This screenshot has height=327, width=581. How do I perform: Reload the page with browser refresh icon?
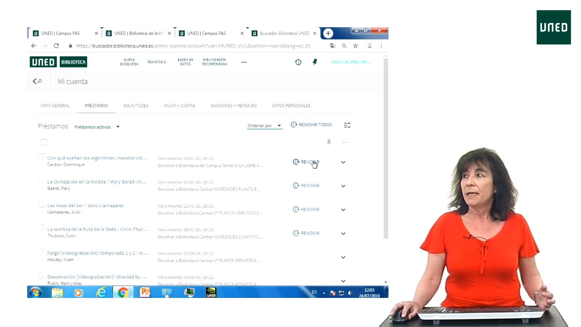(x=56, y=46)
